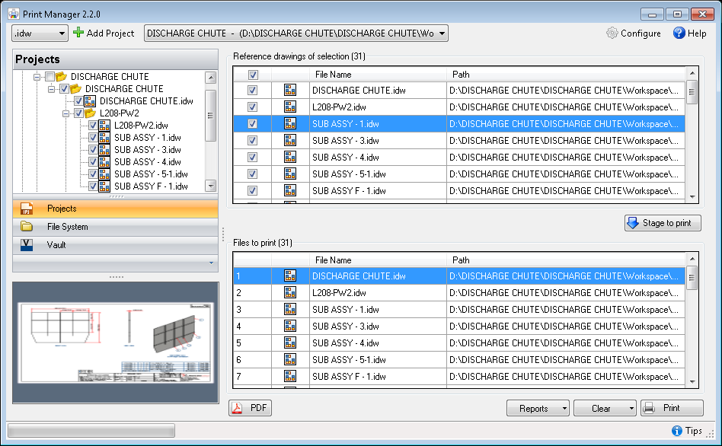Uncheck DISCHARGE CHUTE.idw in reference drawings list
Screen dimensions: 722x446
pos(252,91)
